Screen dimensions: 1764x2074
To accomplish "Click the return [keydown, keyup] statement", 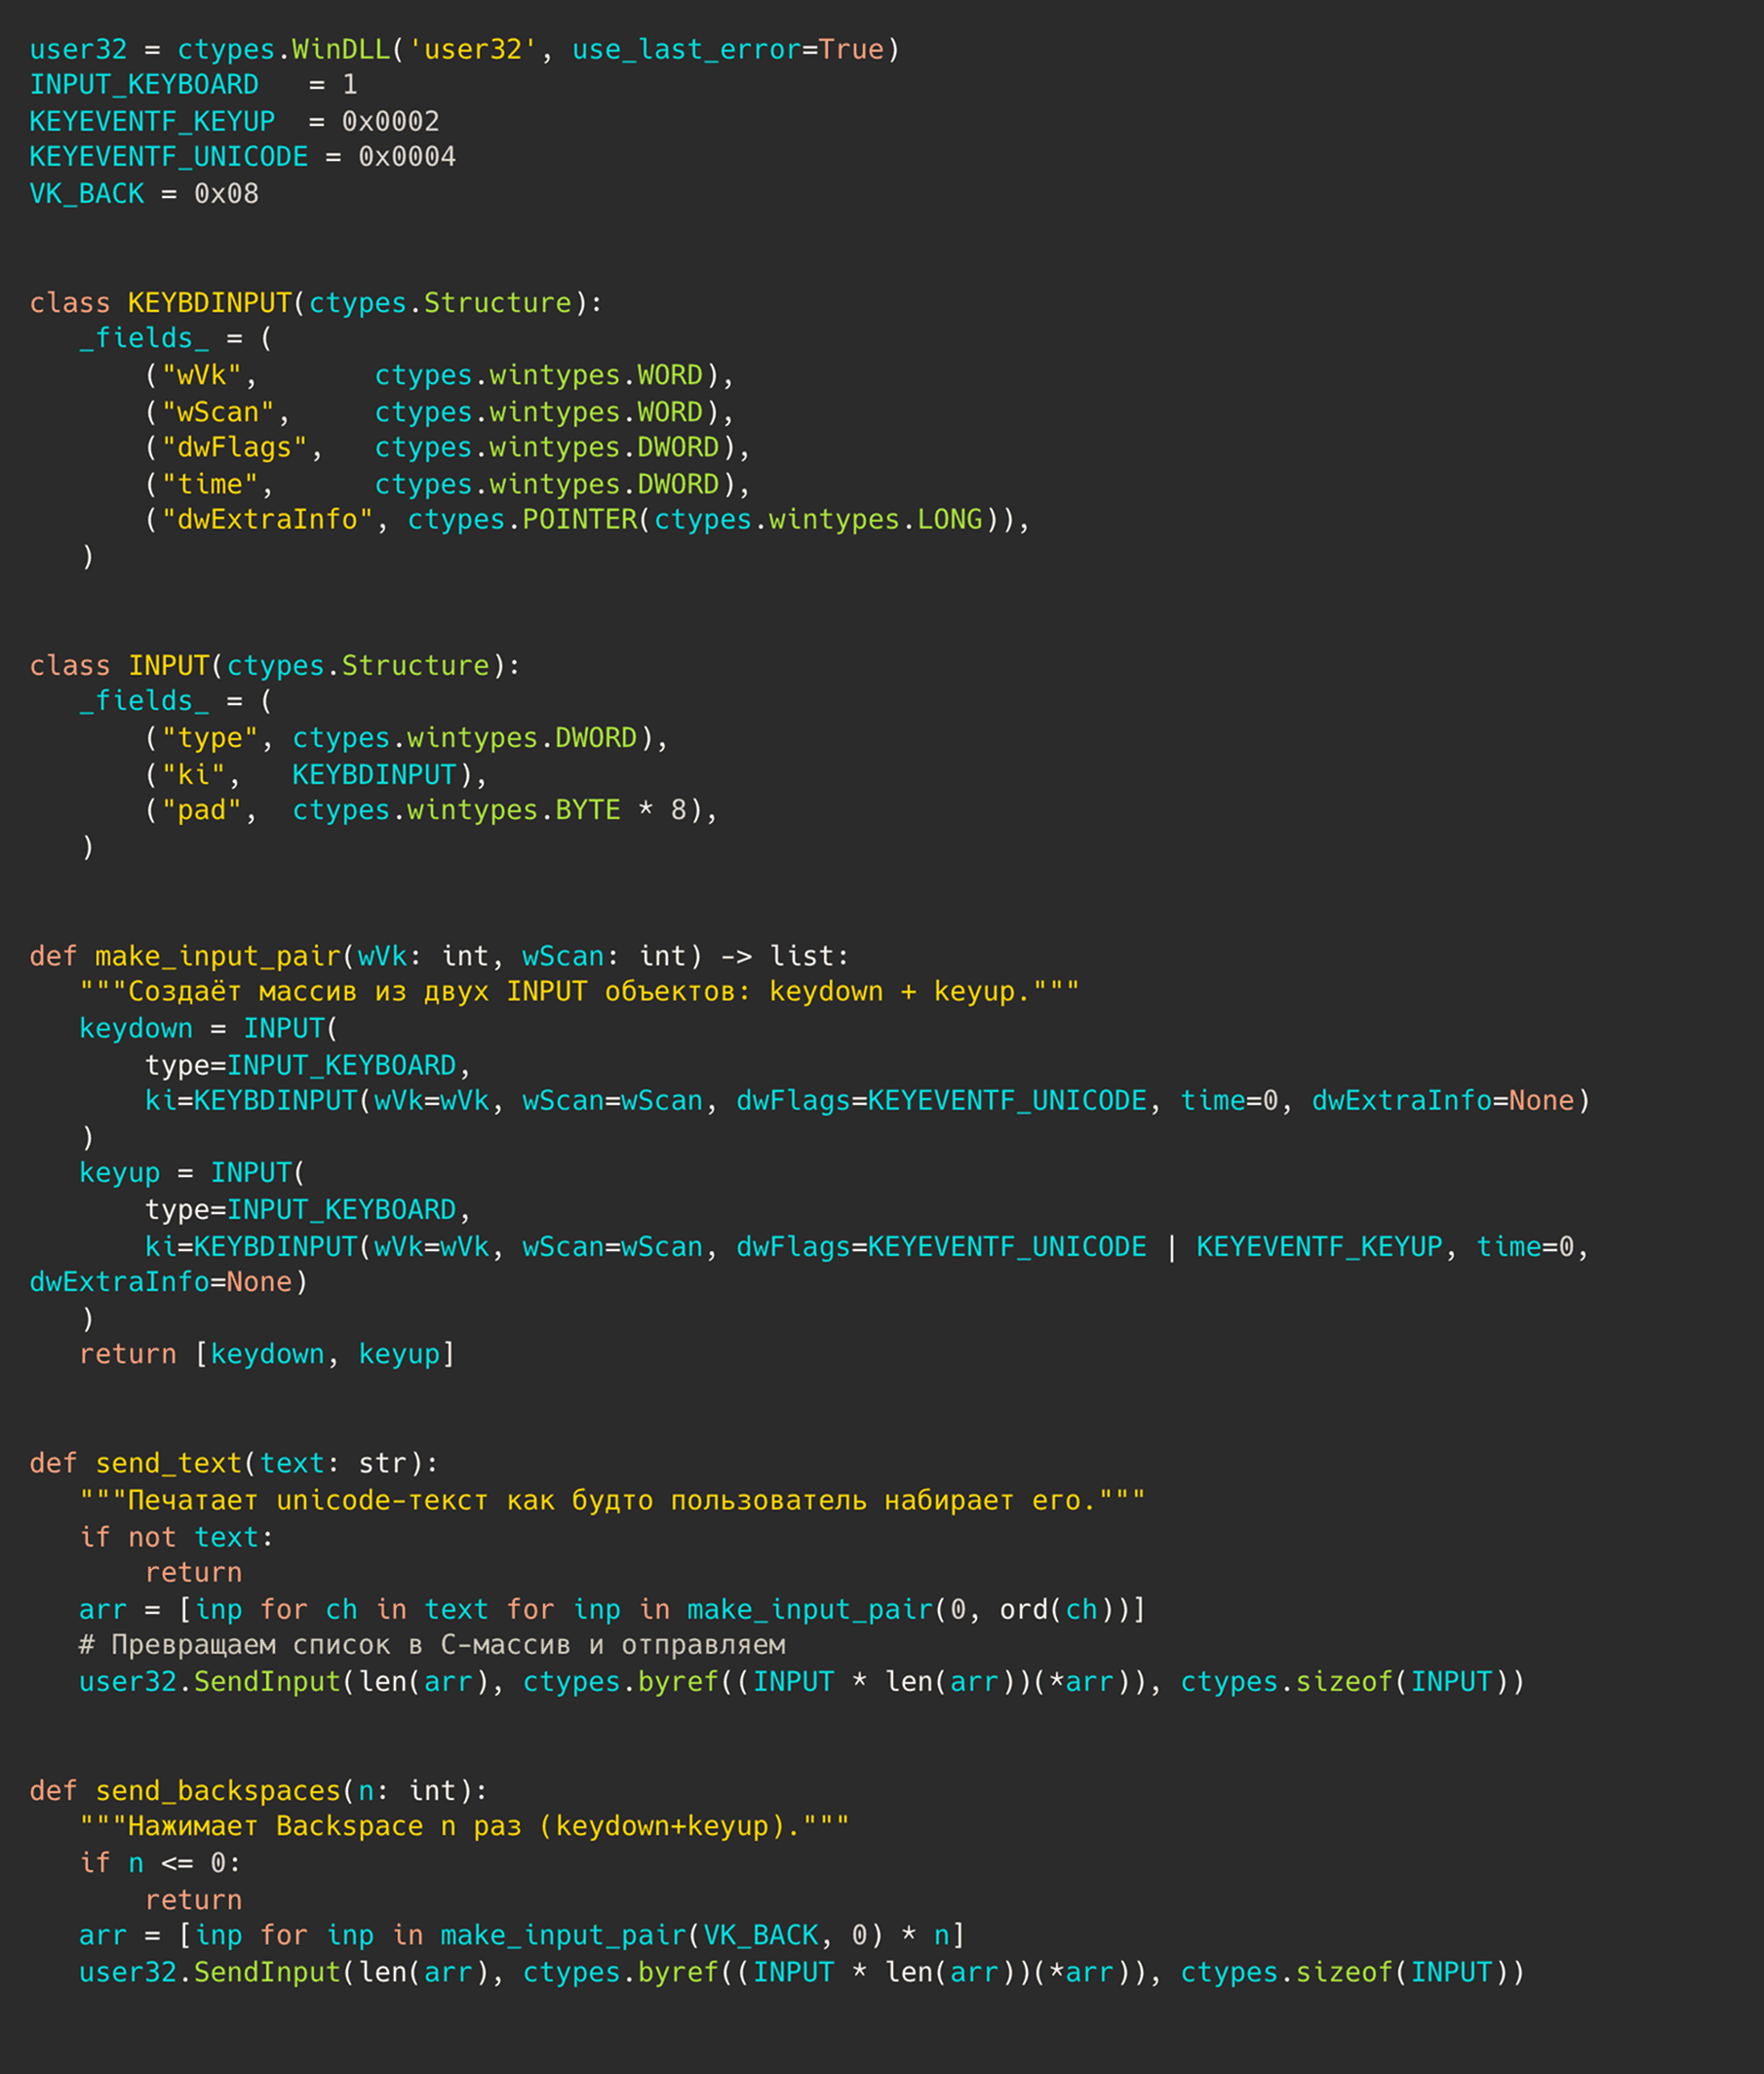I will [x=267, y=1354].
